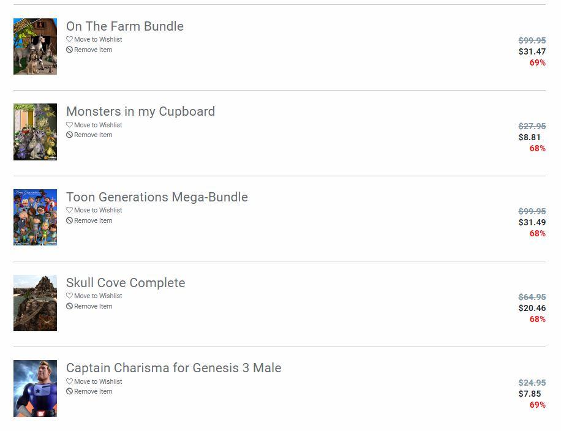Click the heart icon for Toon Generations Mega-Bundle
This screenshot has width=561, height=431.
69,210
